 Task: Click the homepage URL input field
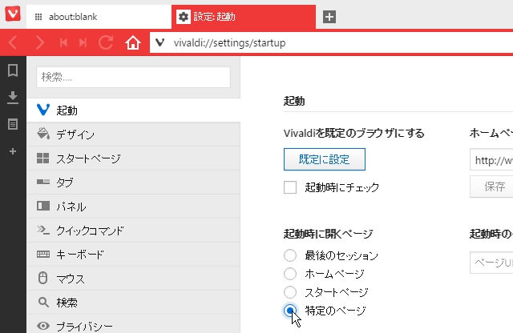[491, 160]
